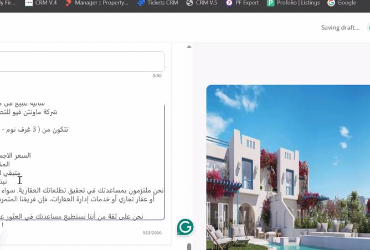Image resolution: width=370 pixels, height=250 pixels.
Task: Click the line starting 'السعر الاجم'
Action: point(16,155)
